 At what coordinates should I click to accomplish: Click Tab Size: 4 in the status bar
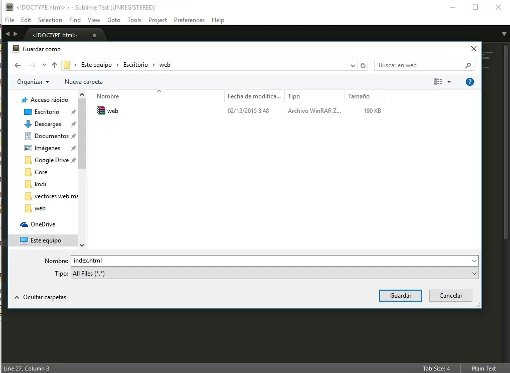(x=436, y=368)
